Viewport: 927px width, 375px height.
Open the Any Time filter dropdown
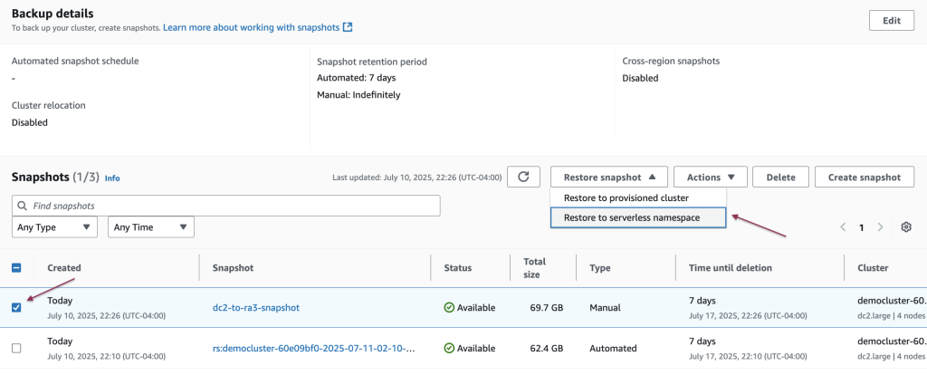pos(151,227)
